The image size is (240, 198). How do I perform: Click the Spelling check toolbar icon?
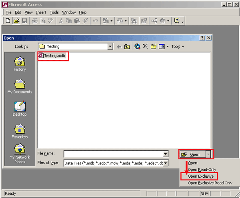point(51,21)
